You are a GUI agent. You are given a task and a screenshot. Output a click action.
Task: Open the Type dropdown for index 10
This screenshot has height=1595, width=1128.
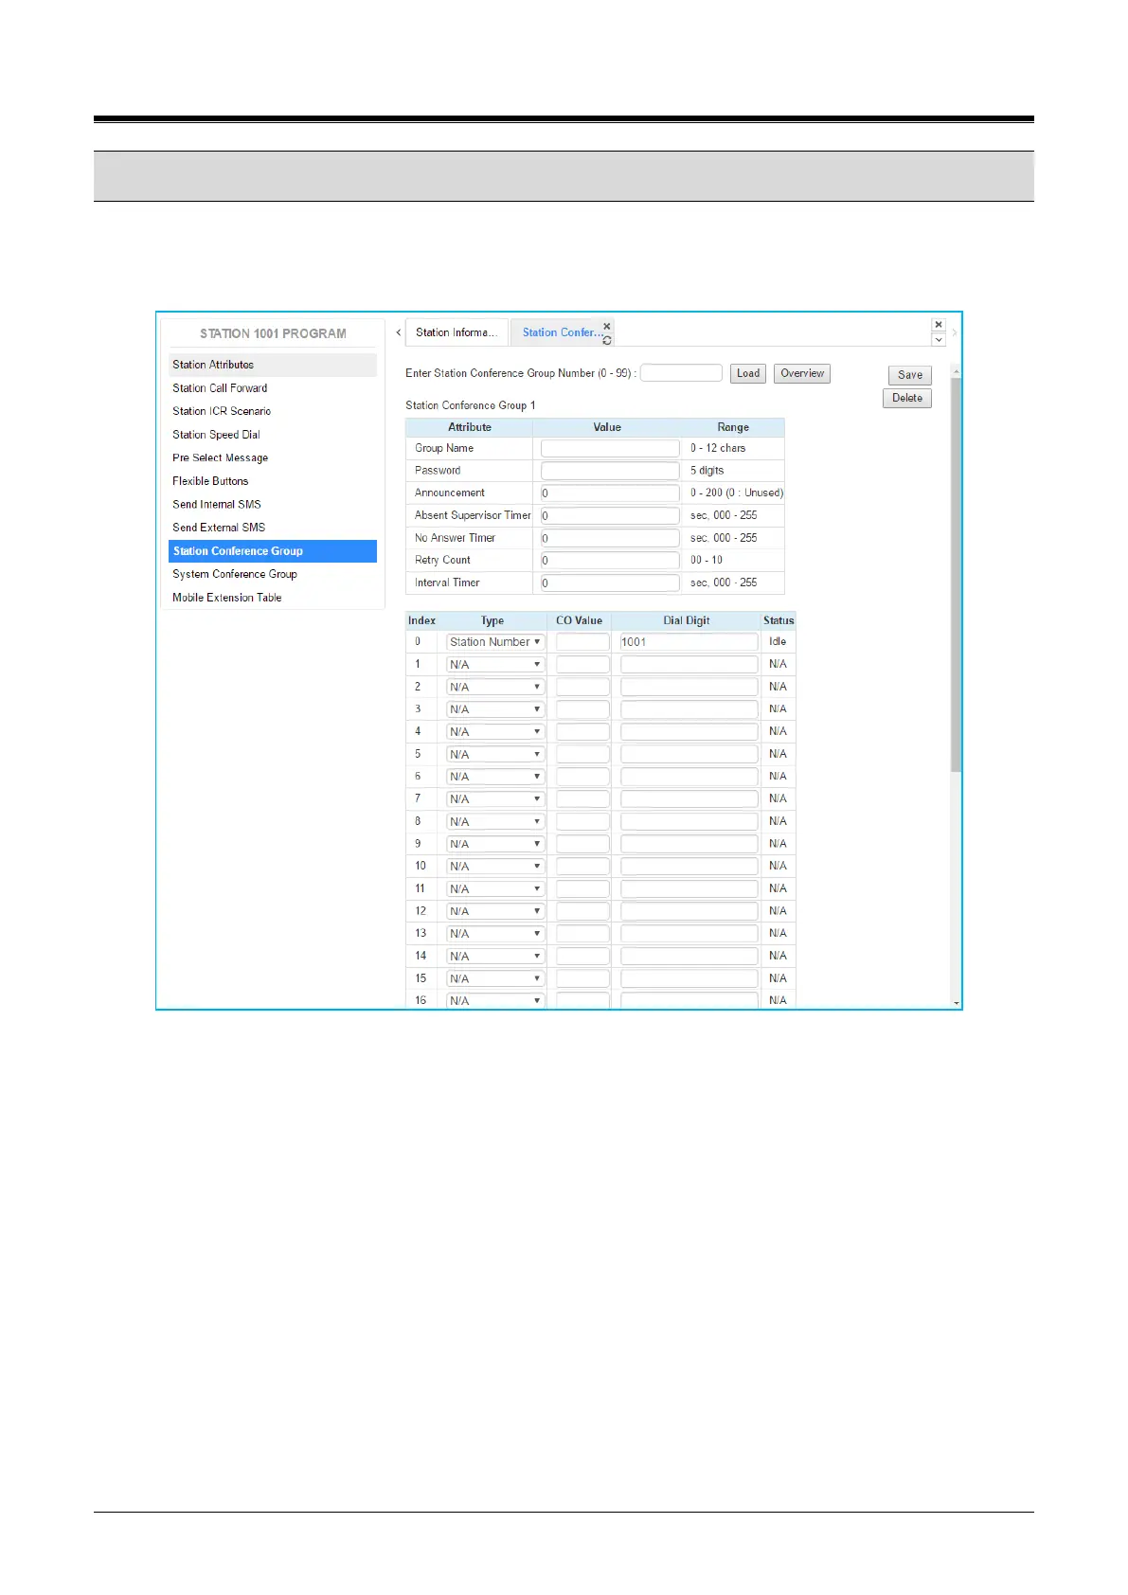pos(495,867)
